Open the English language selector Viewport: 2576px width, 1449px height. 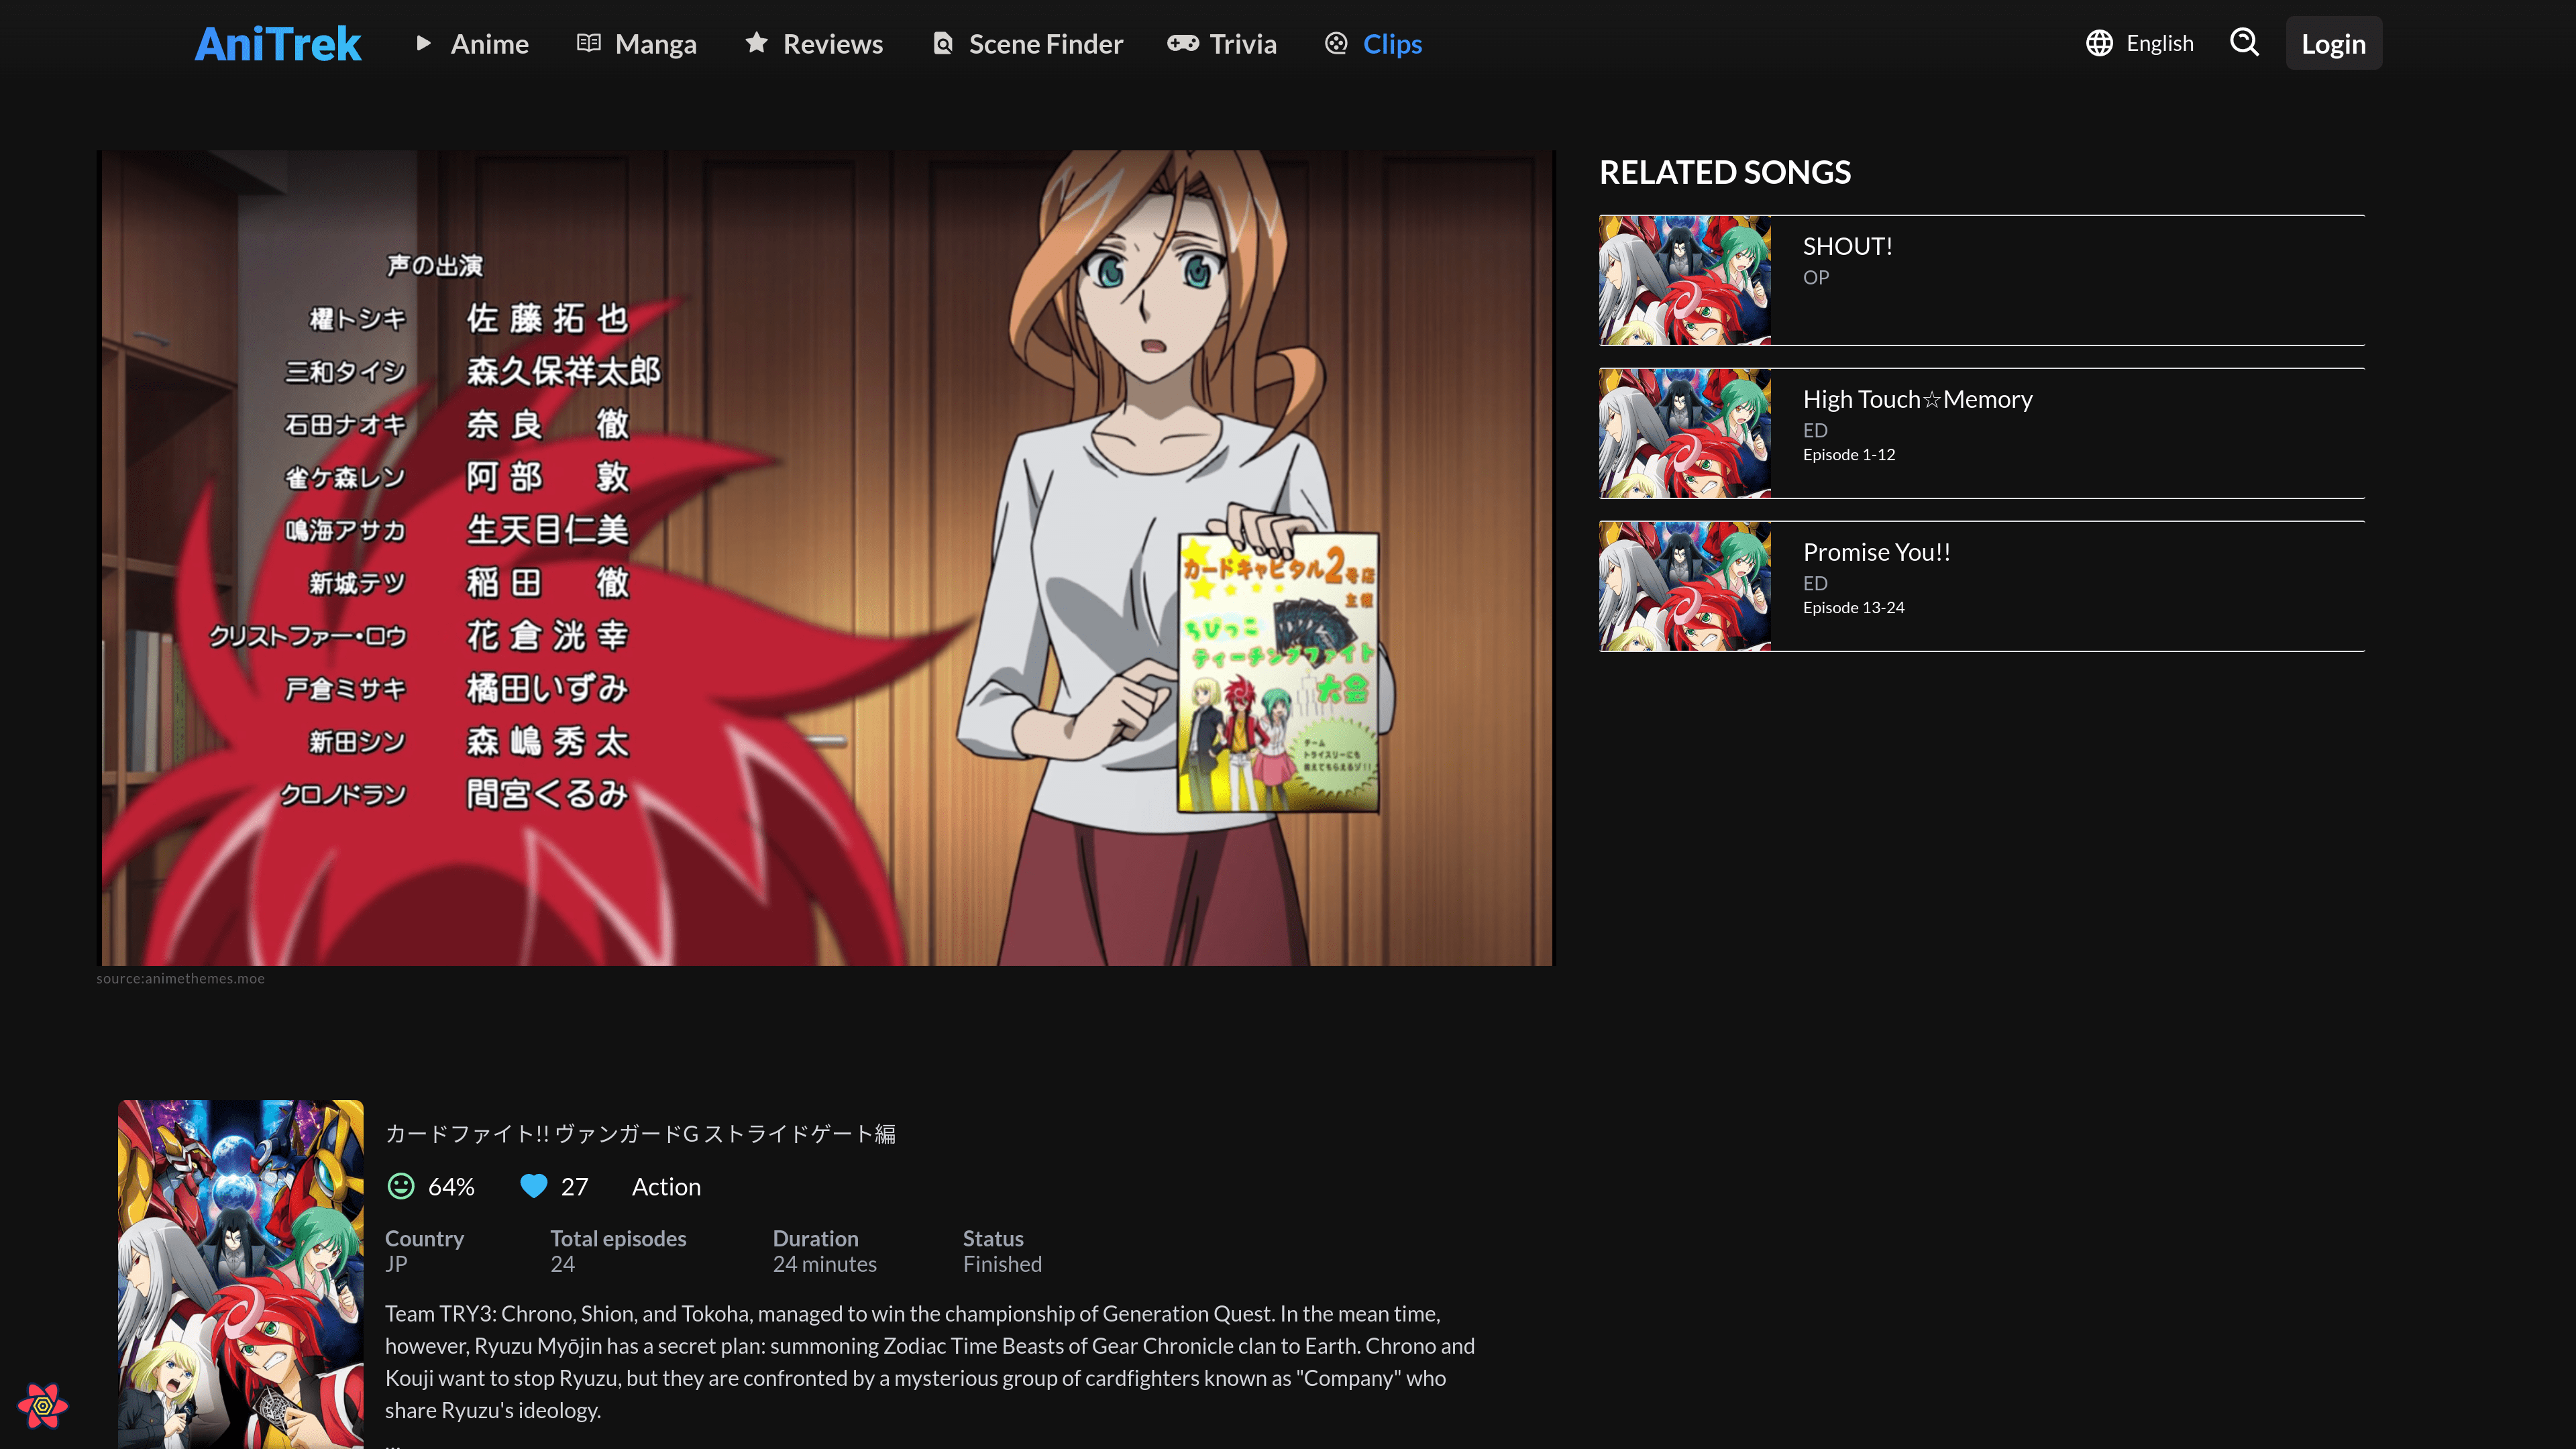2159,43
